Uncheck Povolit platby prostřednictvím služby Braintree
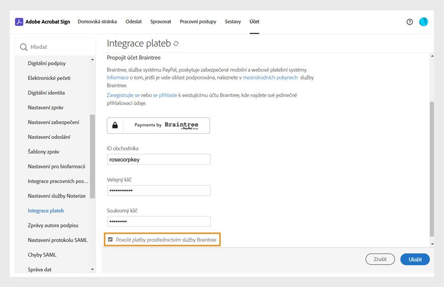Viewport: 444px width, 287px height. point(110,240)
